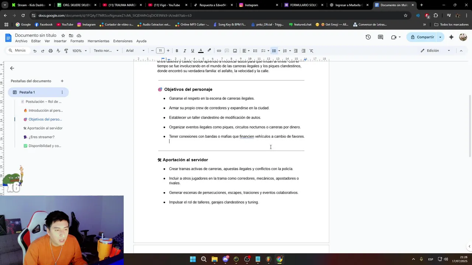Open the bulleted list style dropdown
Viewport: 472px width, 265px height.
[279, 51]
